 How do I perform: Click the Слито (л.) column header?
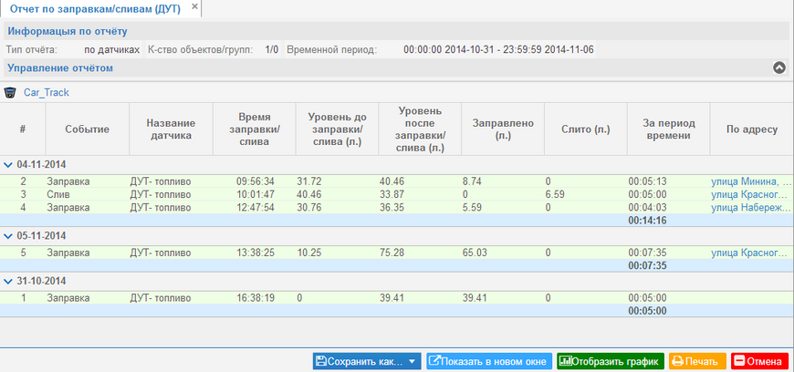pos(586,129)
